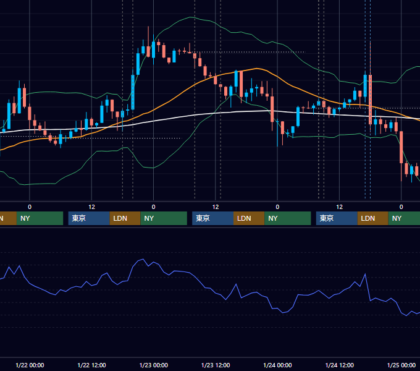
Task: Select the 1/23 00:00 date label
Action: tap(153, 365)
